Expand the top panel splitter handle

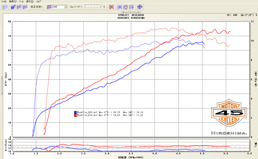pyautogui.click(x=131, y=12)
